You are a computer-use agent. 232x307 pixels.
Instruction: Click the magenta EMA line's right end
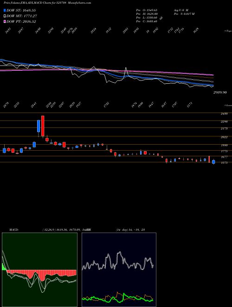213,75
